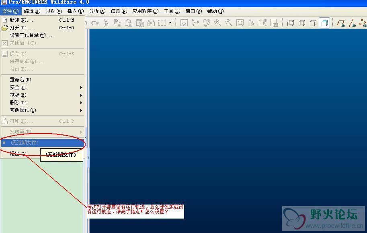
Task: Switch to Hidden Line display icon
Action: tap(302, 23)
